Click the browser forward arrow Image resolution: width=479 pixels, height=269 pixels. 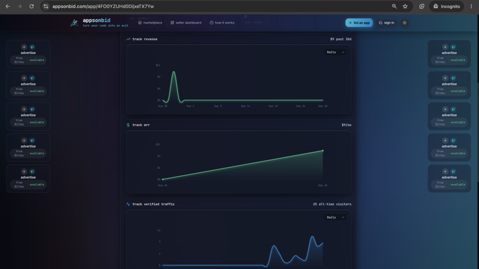pos(19,6)
